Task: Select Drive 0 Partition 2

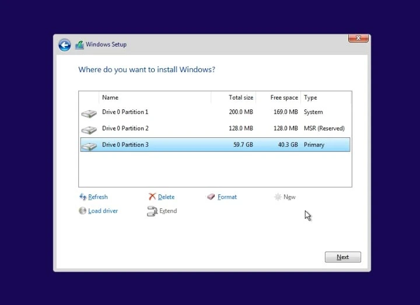Action: [215, 128]
